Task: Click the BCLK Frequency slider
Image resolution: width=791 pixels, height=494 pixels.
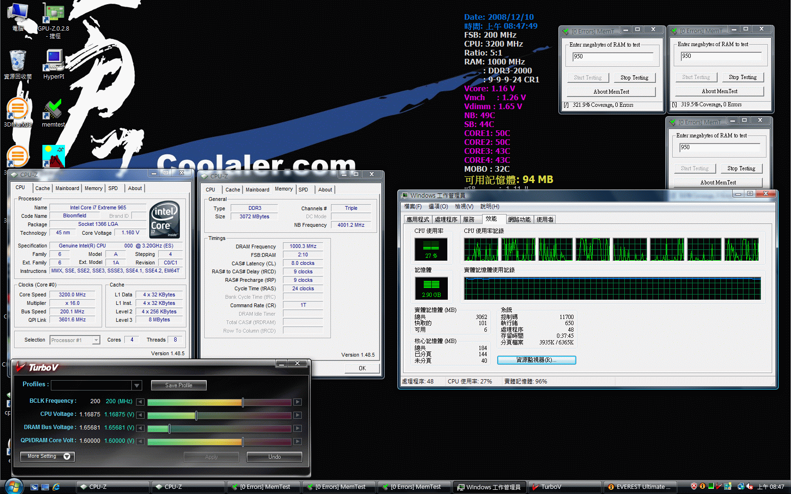Action: (219, 402)
